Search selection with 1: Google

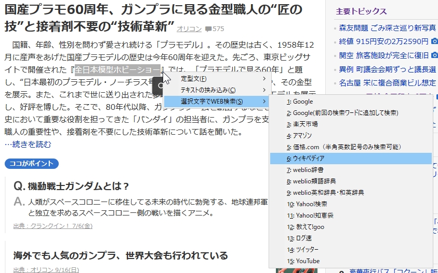(x=351, y=102)
